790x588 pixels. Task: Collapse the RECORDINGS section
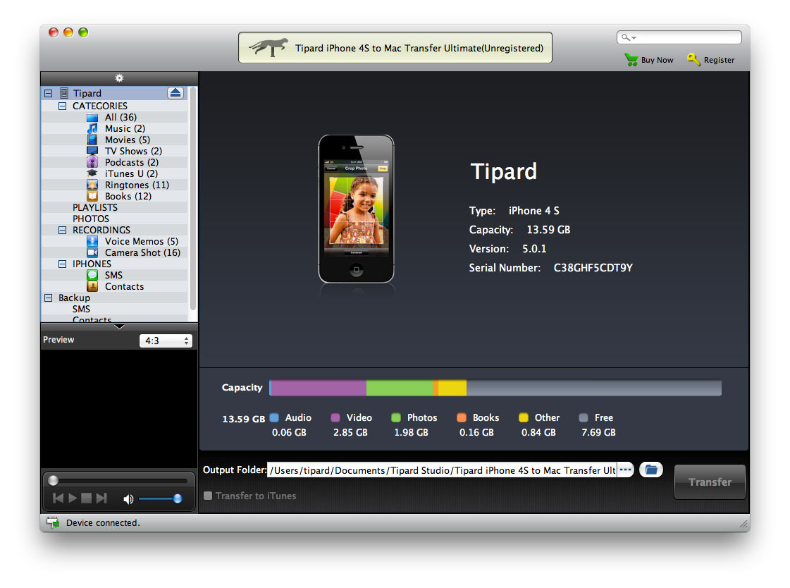click(x=61, y=230)
